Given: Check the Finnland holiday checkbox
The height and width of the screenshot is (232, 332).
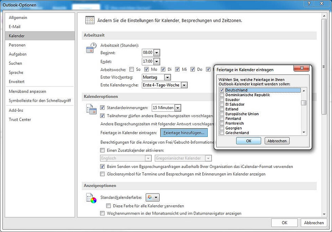Looking at the screenshot, I should point(222,118).
